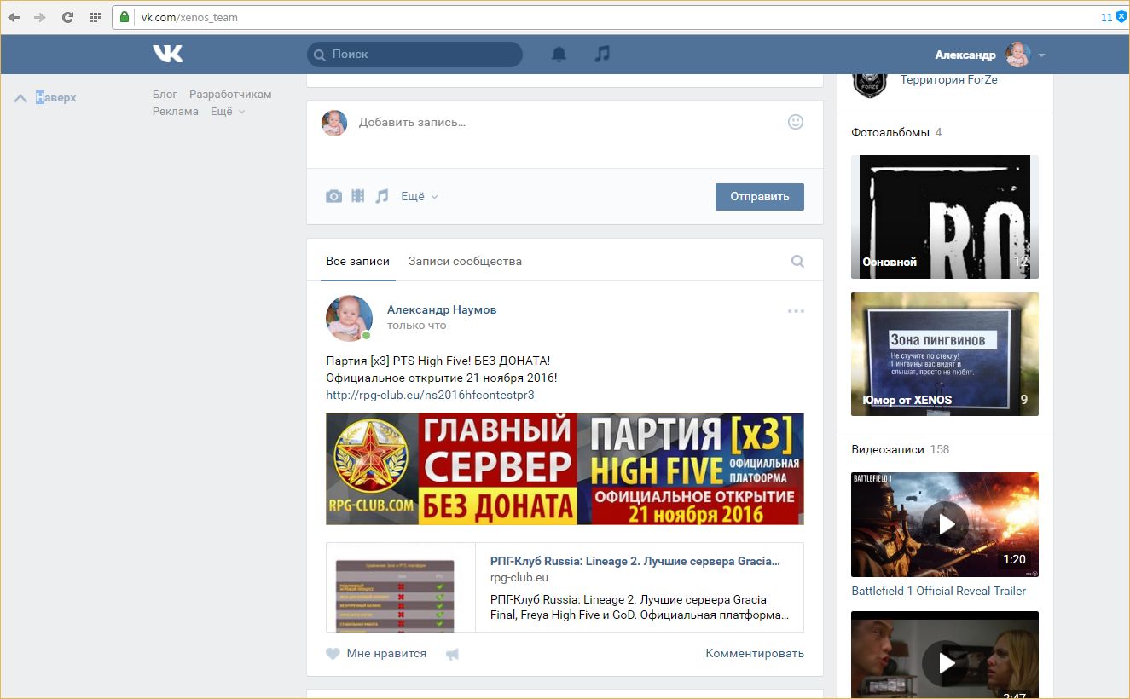Open Chrome apps grid icon
The width and height of the screenshot is (1130, 699).
(x=96, y=17)
